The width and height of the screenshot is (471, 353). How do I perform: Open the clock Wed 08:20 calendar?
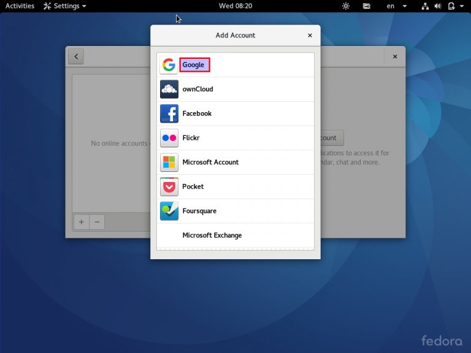(x=235, y=6)
